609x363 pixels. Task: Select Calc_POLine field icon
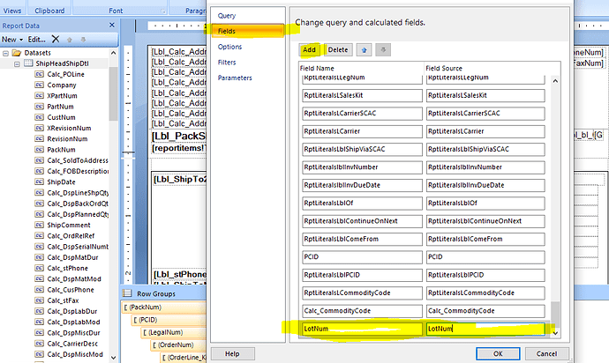click(x=39, y=74)
